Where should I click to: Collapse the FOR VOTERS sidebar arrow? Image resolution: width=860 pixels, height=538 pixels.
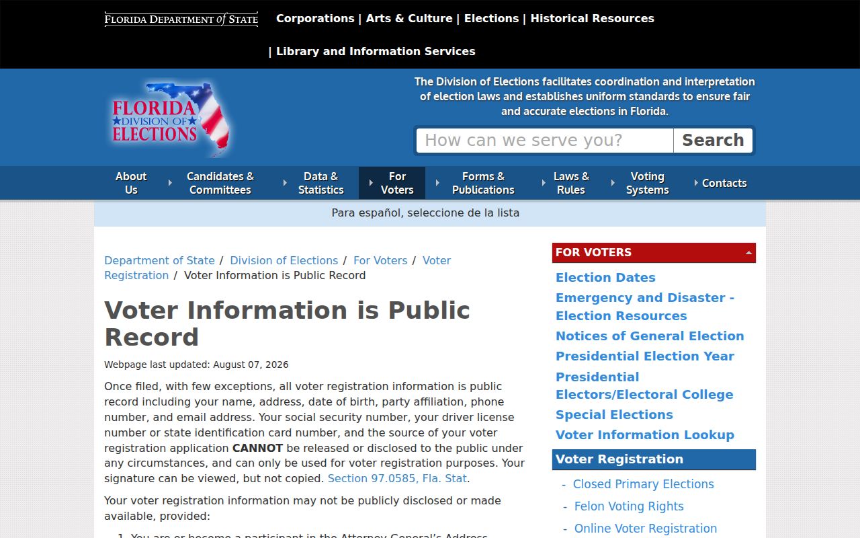tap(748, 253)
